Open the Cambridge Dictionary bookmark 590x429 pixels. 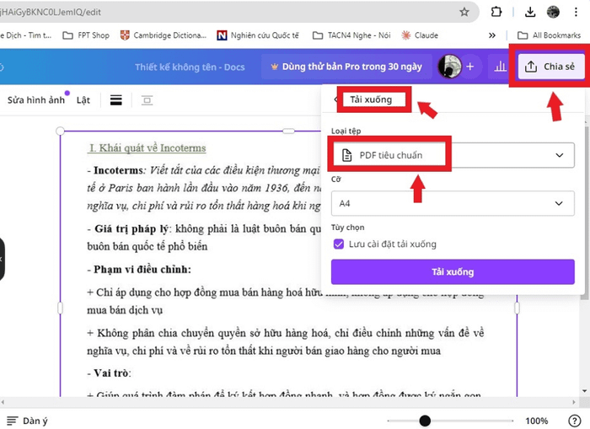tap(164, 35)
